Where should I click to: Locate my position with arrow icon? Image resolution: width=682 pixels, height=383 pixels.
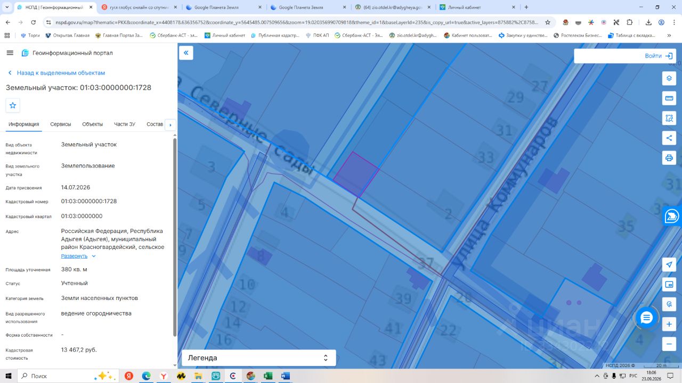[x=669, y=265]
